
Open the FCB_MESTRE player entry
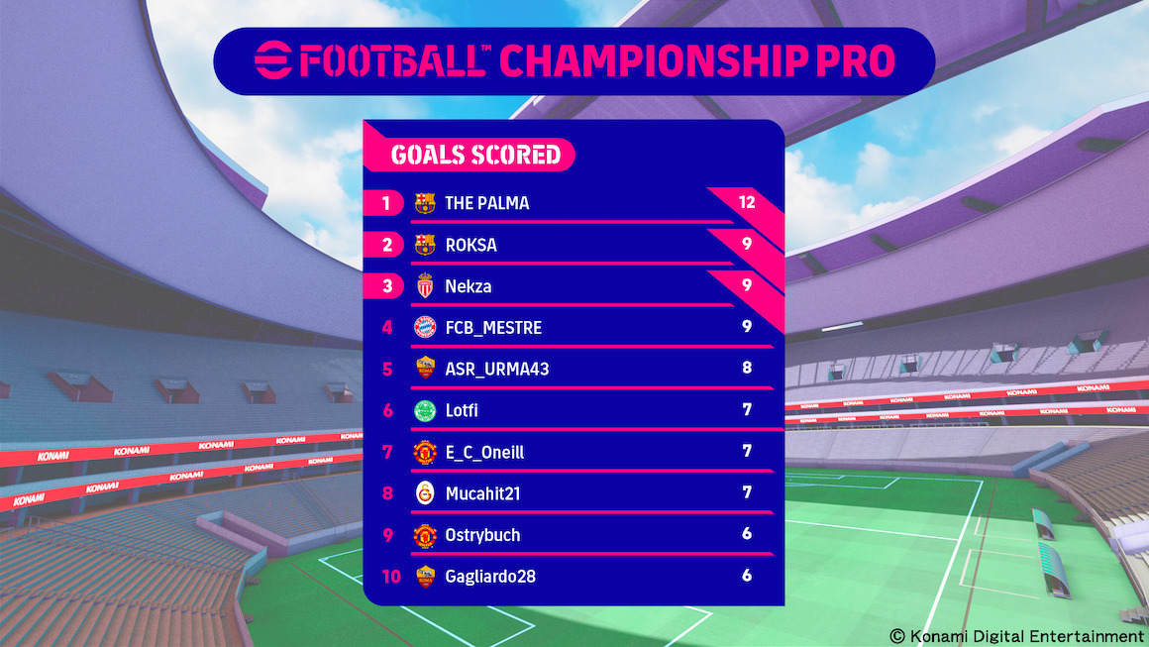493,328
